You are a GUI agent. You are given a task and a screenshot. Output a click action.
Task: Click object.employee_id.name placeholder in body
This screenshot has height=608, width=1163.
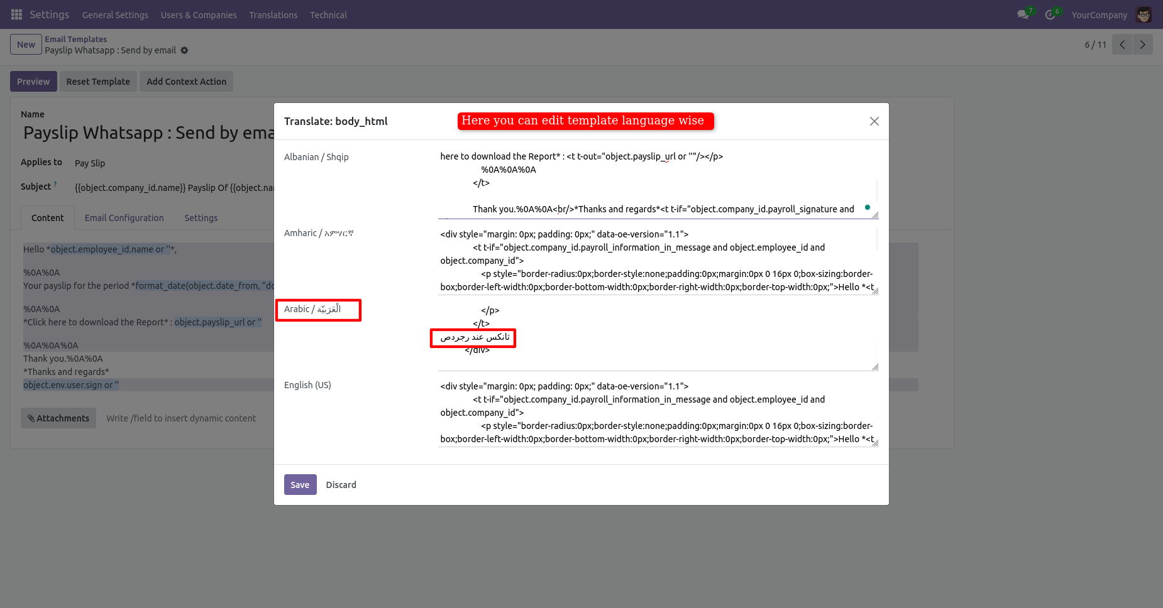pyautogui.click(x=111, y=249)
